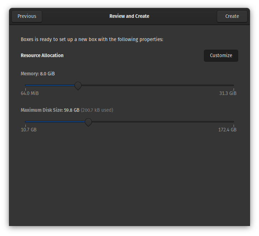Click the 'Boxes is ready' description text
This screenshot has height=236, width=259.
92,39
